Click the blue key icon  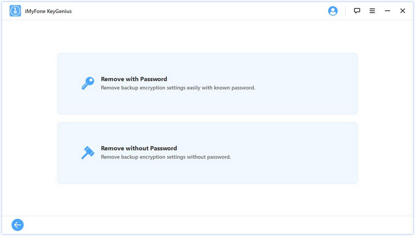(88, 83)
